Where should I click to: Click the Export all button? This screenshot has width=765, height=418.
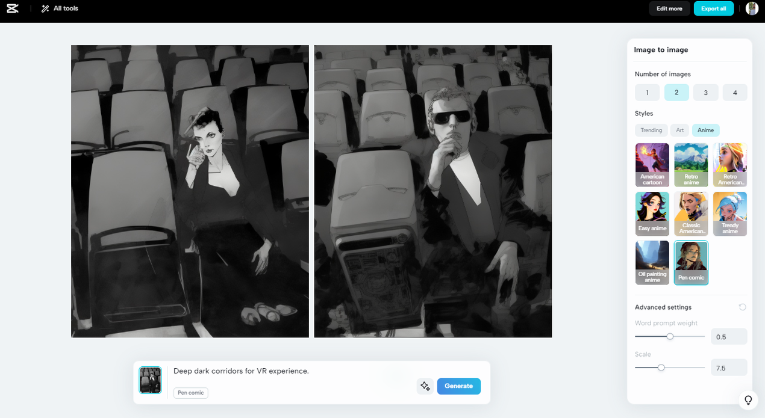click(x=714, y=8)
